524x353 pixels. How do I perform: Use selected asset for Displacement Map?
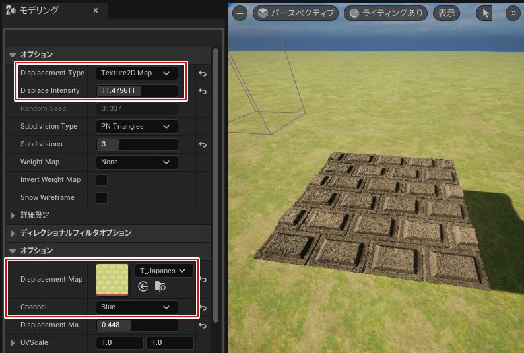click(143, 286)
